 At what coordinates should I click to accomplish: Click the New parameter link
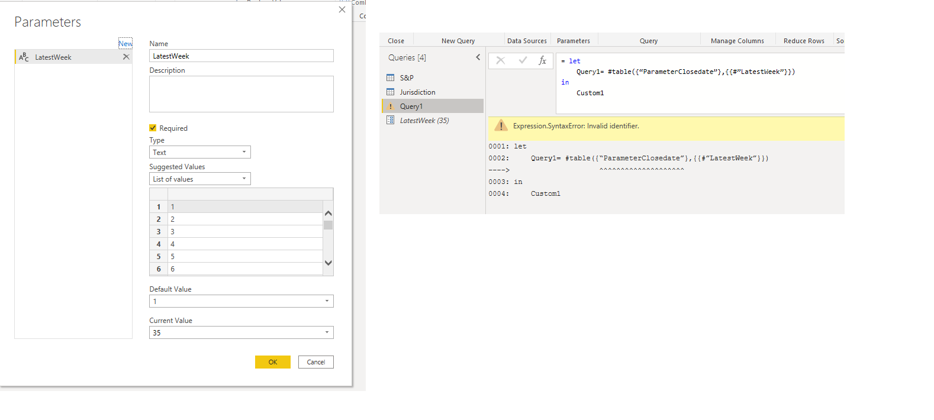click(125, 44)
